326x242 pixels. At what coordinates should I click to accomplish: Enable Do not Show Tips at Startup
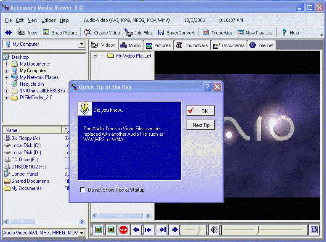tap(83, 190)
